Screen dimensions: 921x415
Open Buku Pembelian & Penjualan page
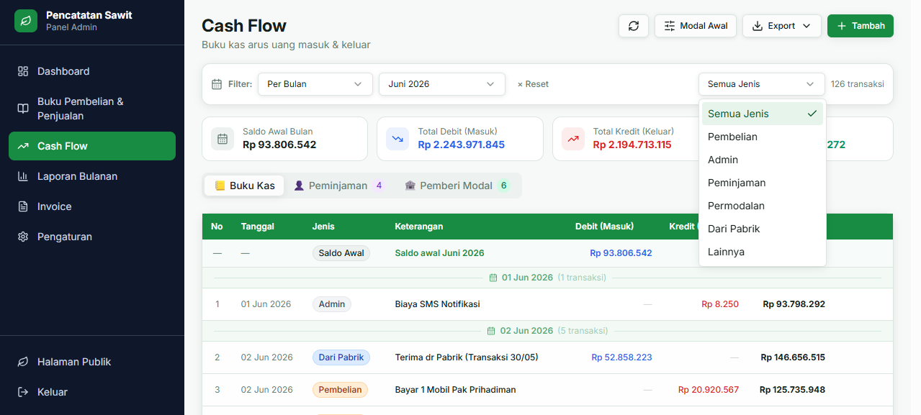pyautogui.click(x=92, y=109)
